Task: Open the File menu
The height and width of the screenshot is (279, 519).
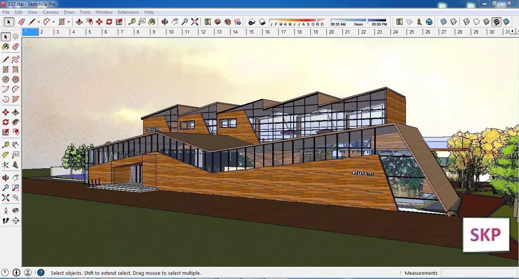Action: tap(6, 12)
